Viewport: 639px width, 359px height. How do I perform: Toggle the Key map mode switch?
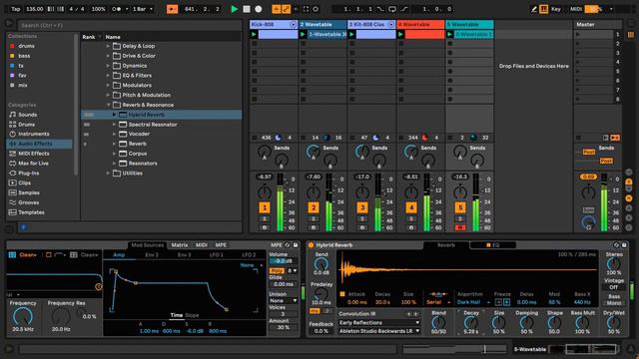coord(556,9)
